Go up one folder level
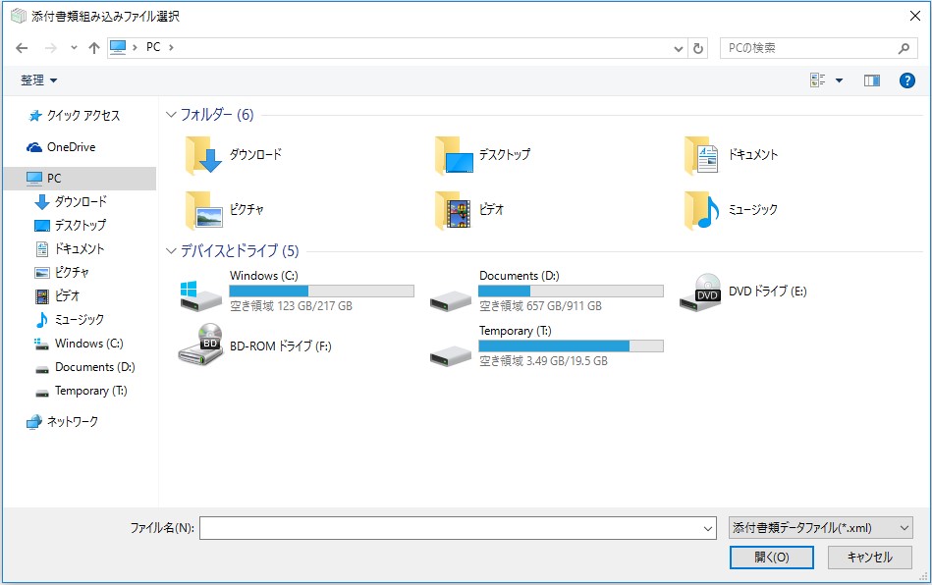This screenshot has width=932, height=585. 94,48
